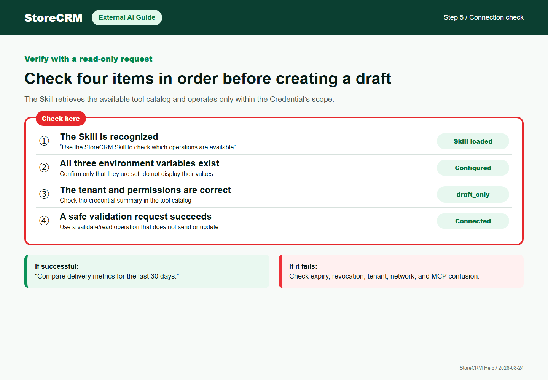Click the 'If it fails:' label
The image size is (548, 380).
[303, 266]
